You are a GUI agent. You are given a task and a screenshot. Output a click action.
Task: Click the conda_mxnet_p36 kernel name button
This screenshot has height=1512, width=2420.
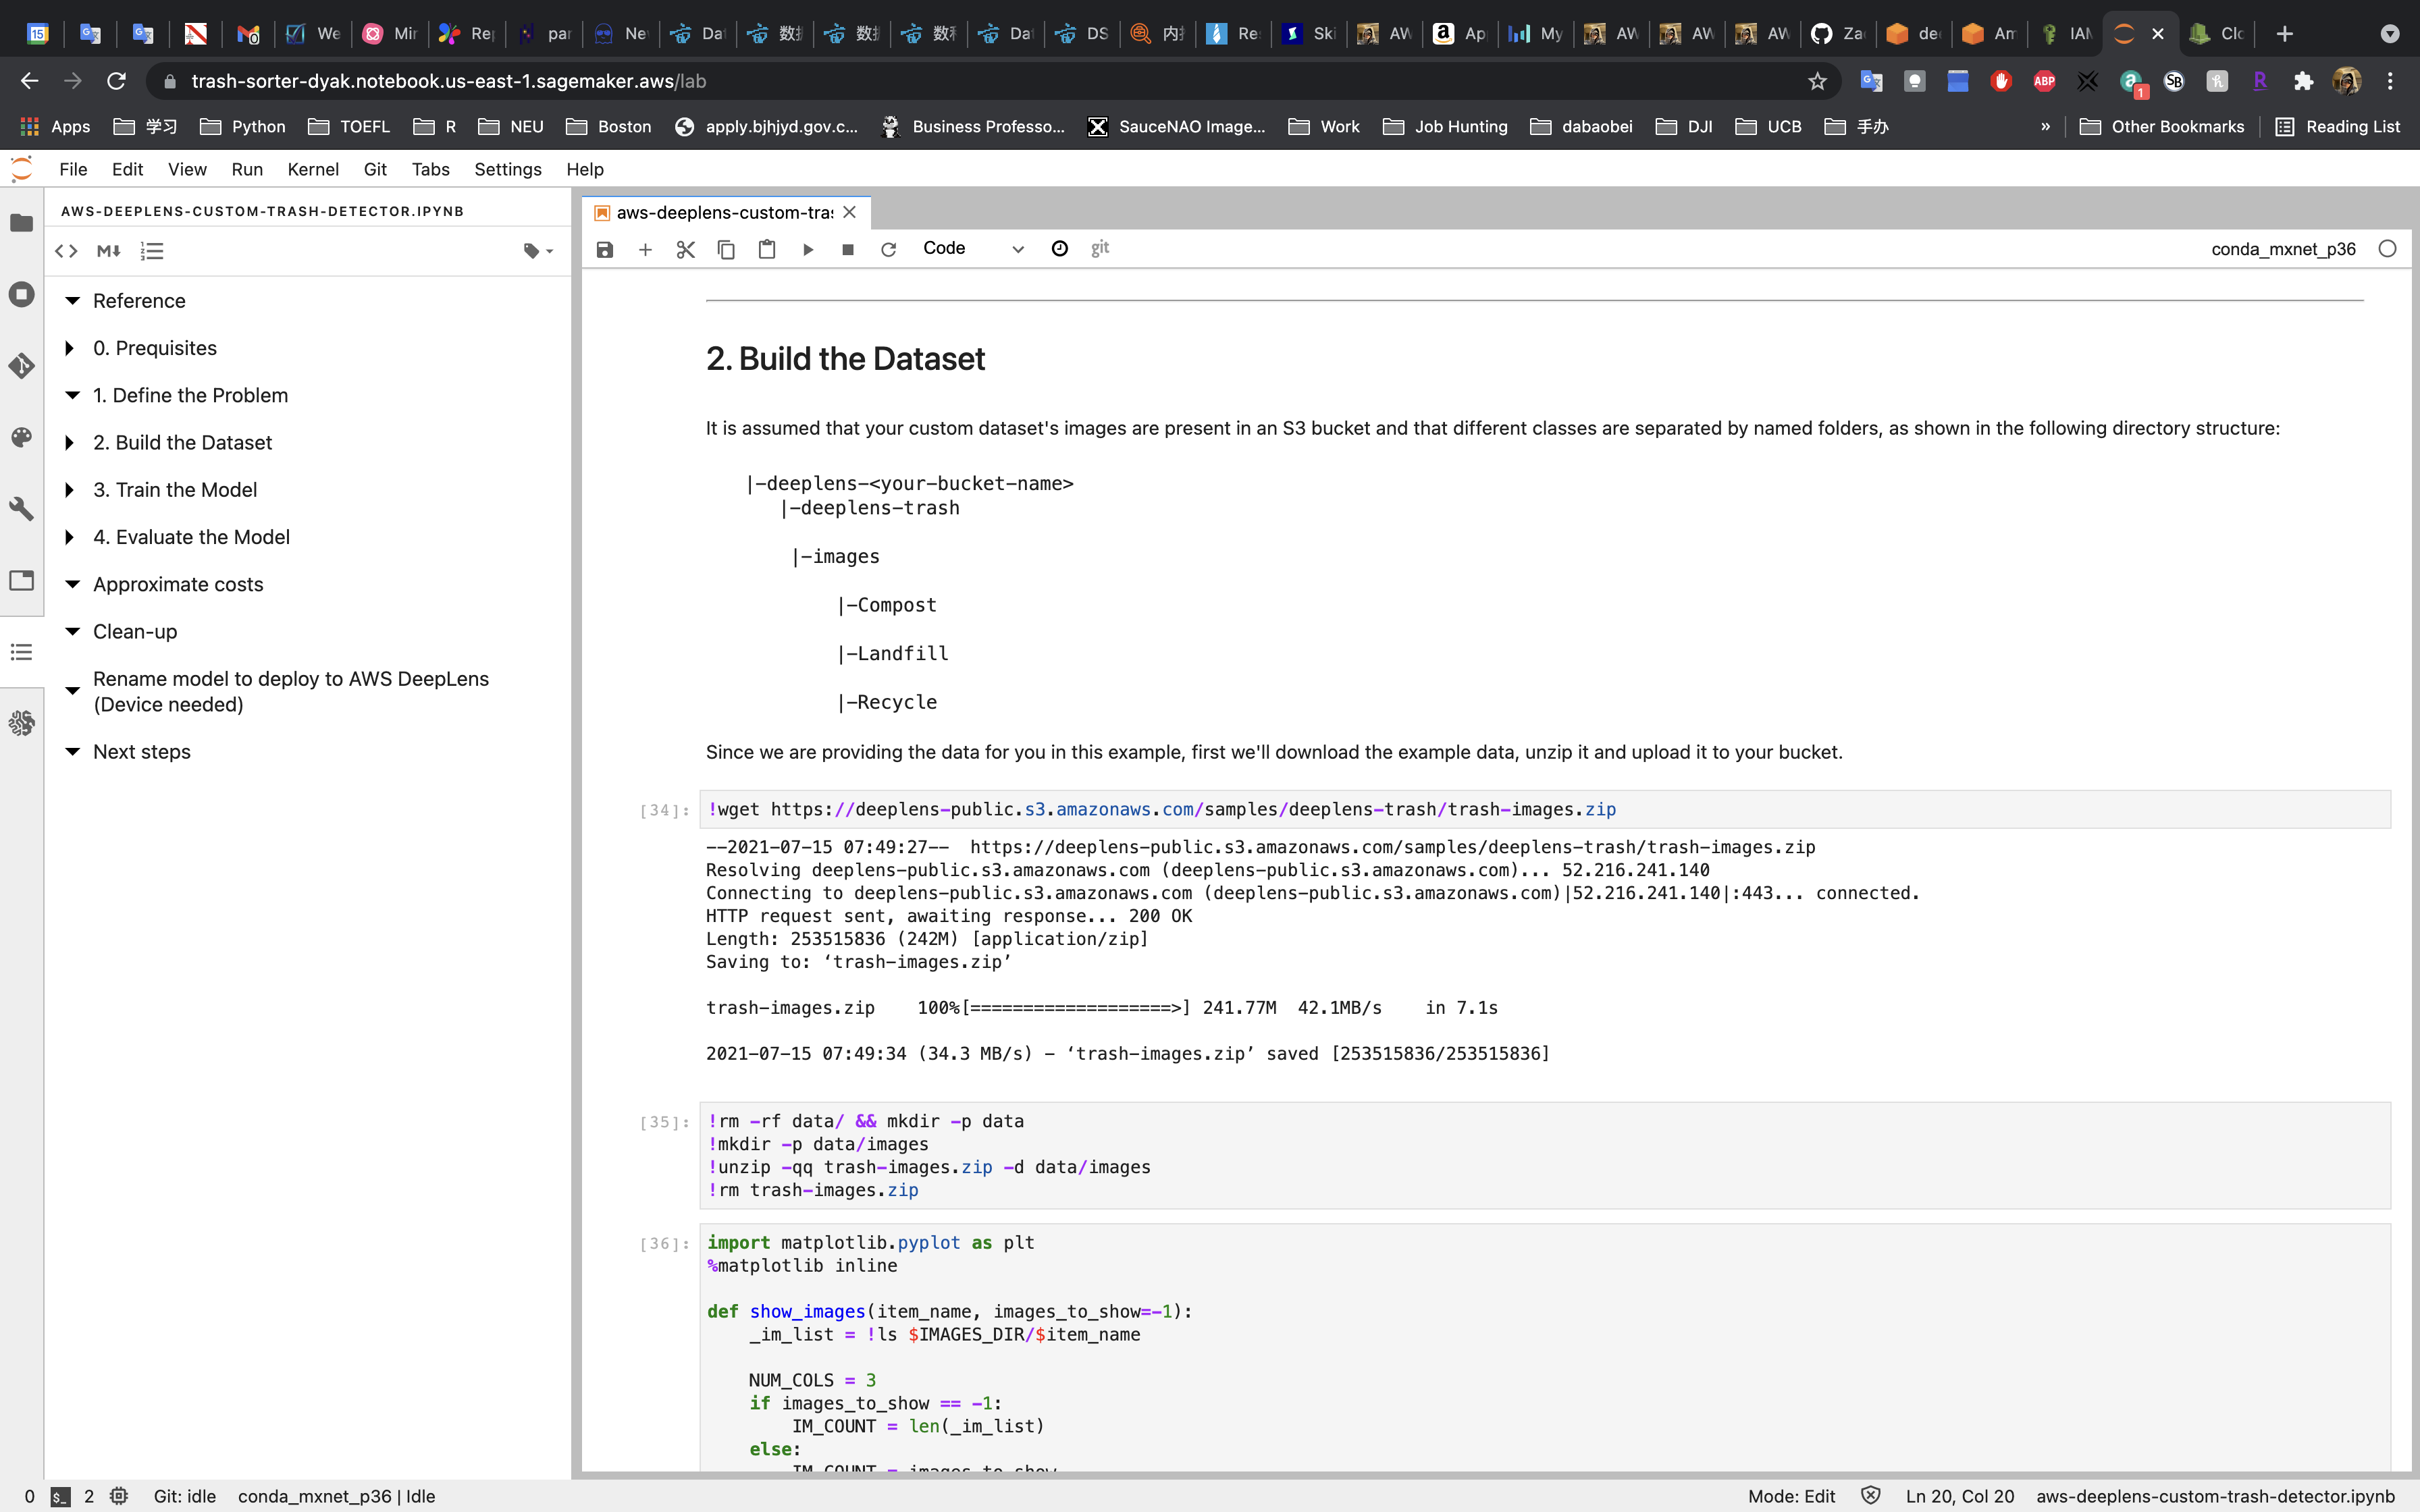pyautogui.click(x=2283, y=249)
